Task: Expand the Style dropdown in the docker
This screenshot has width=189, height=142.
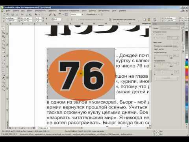Action: pyautogui.click(x=170, y=28)
